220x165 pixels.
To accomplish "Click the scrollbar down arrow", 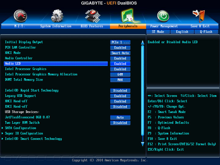I will 143,144.
